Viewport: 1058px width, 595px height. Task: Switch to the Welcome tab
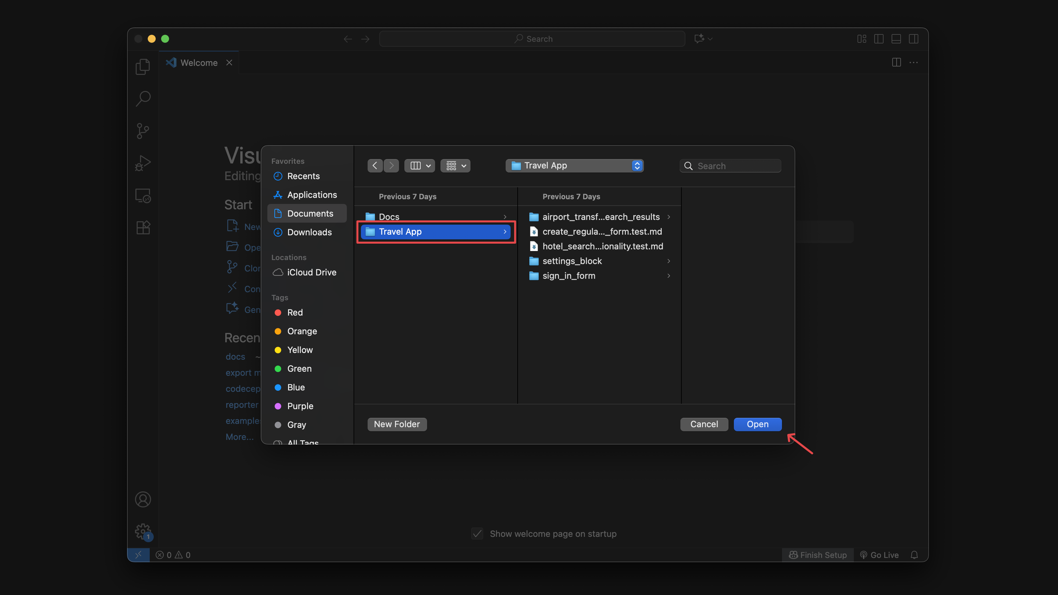[199, 63]
